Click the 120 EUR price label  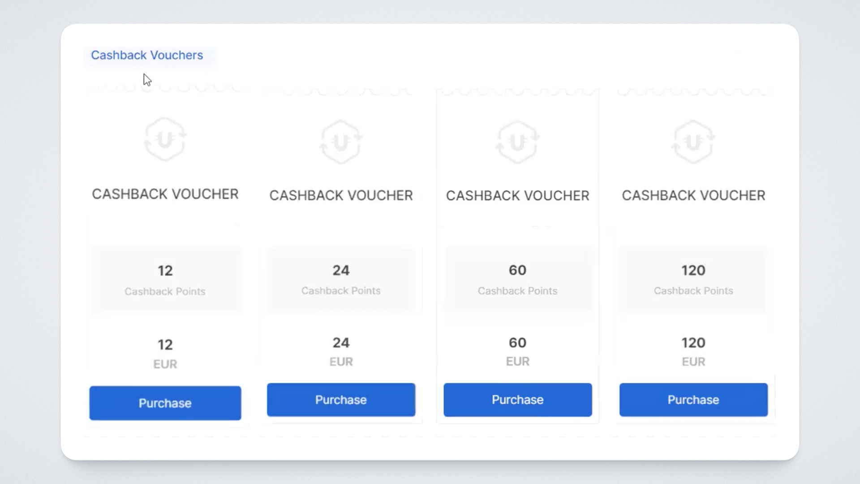693,351
